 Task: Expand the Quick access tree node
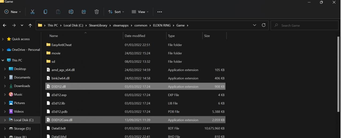(3, 39)
